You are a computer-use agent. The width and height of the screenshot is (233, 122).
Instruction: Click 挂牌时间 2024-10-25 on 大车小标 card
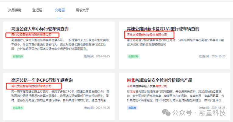[x=97, y=56]
